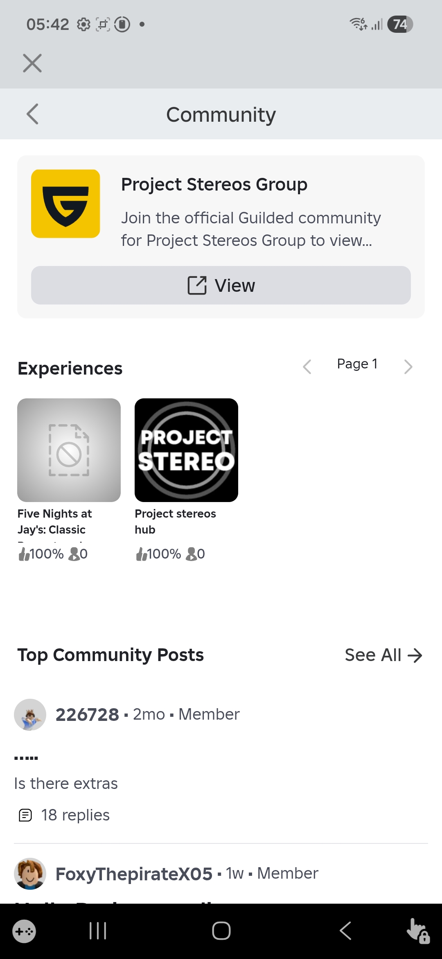
Task: Tap FoxyThepirateX05's avatar
Action: coord(30,873)
